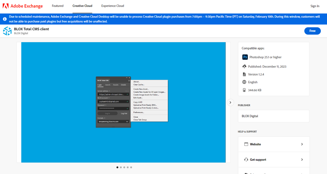Click the plugin screenshot preview image
The image size is (327, 174).
pyautogui.click(x=123, y=102)
